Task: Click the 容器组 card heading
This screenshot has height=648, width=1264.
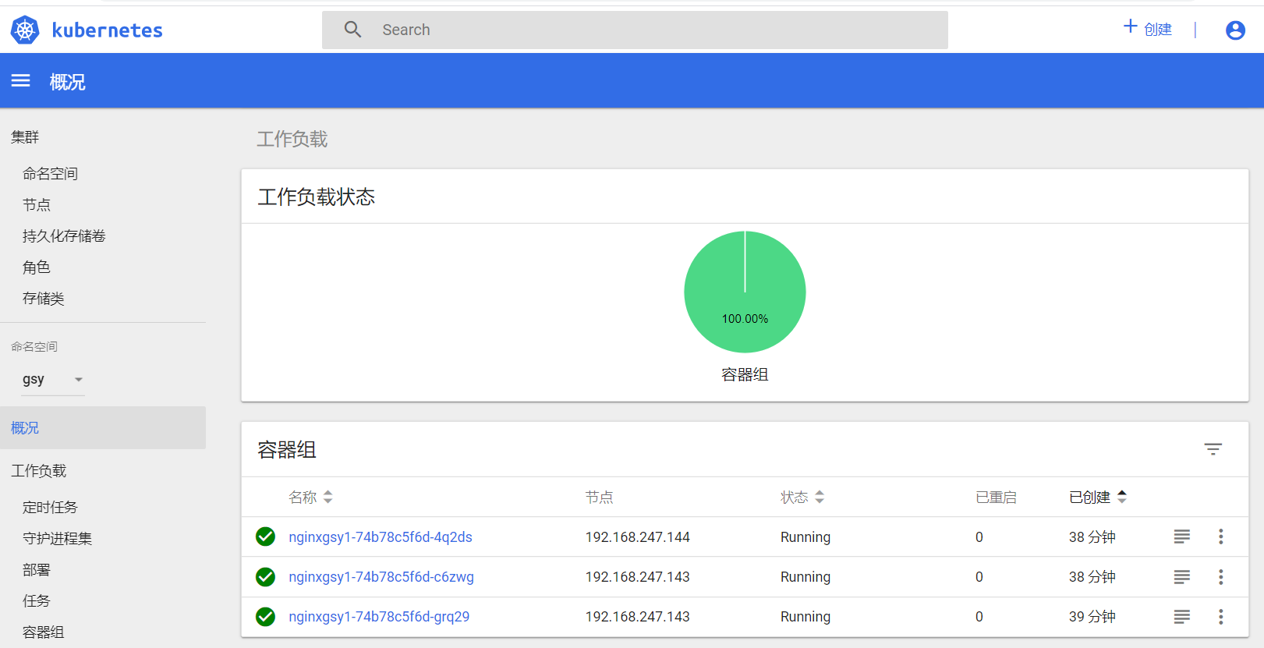Action: (287, 450)
